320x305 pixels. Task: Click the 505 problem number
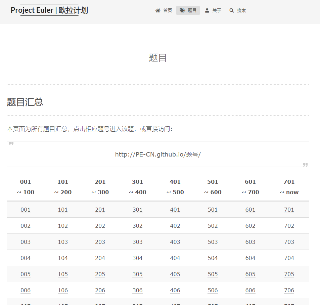[x=213, y=274]
